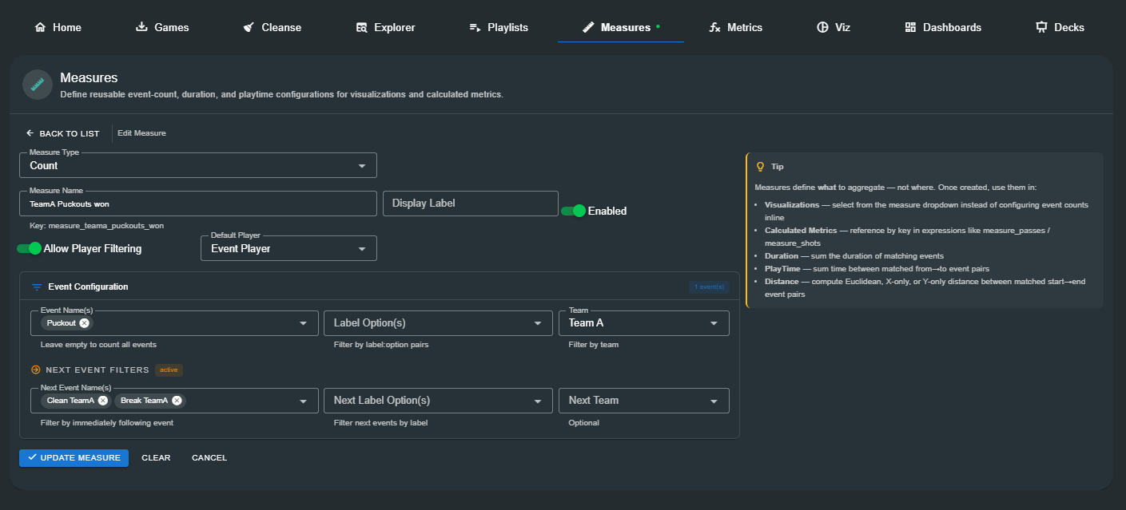Open the Measure Type dropdown
1126x510 pixels.
198,165
